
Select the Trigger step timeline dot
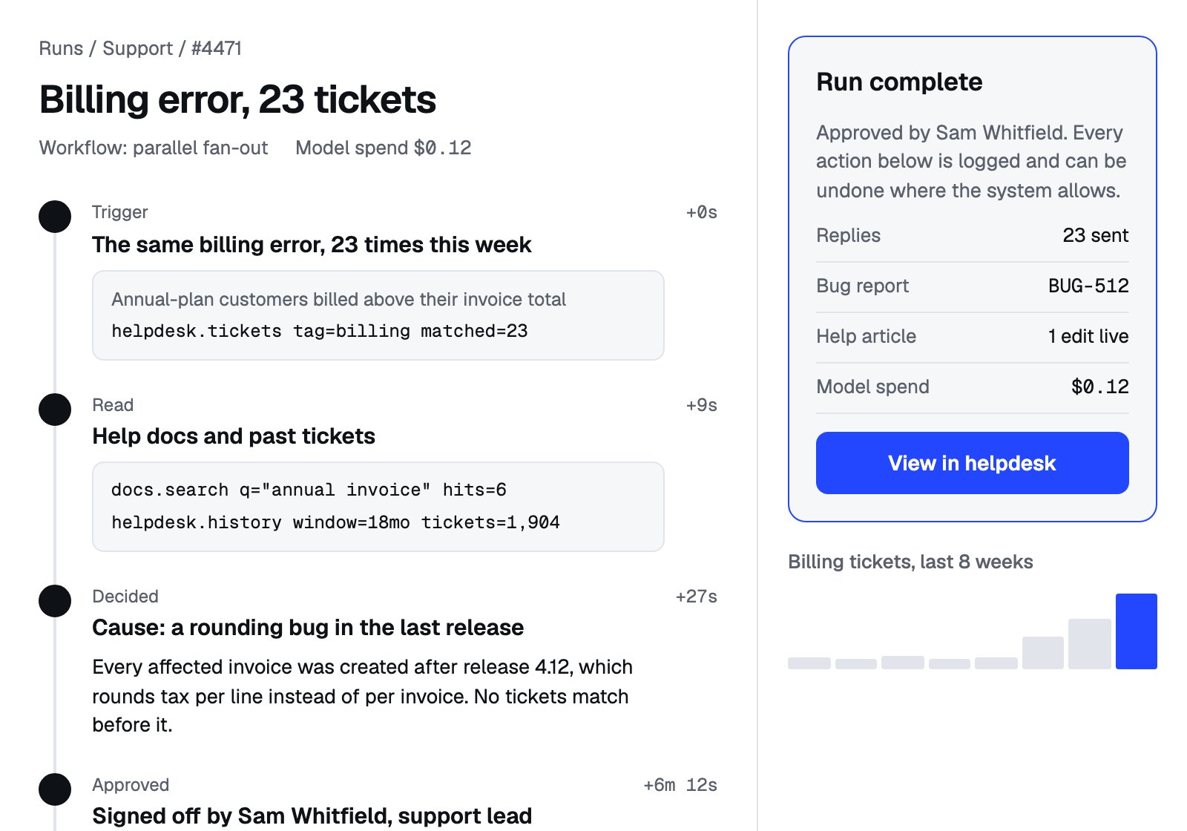pos(55,217)
